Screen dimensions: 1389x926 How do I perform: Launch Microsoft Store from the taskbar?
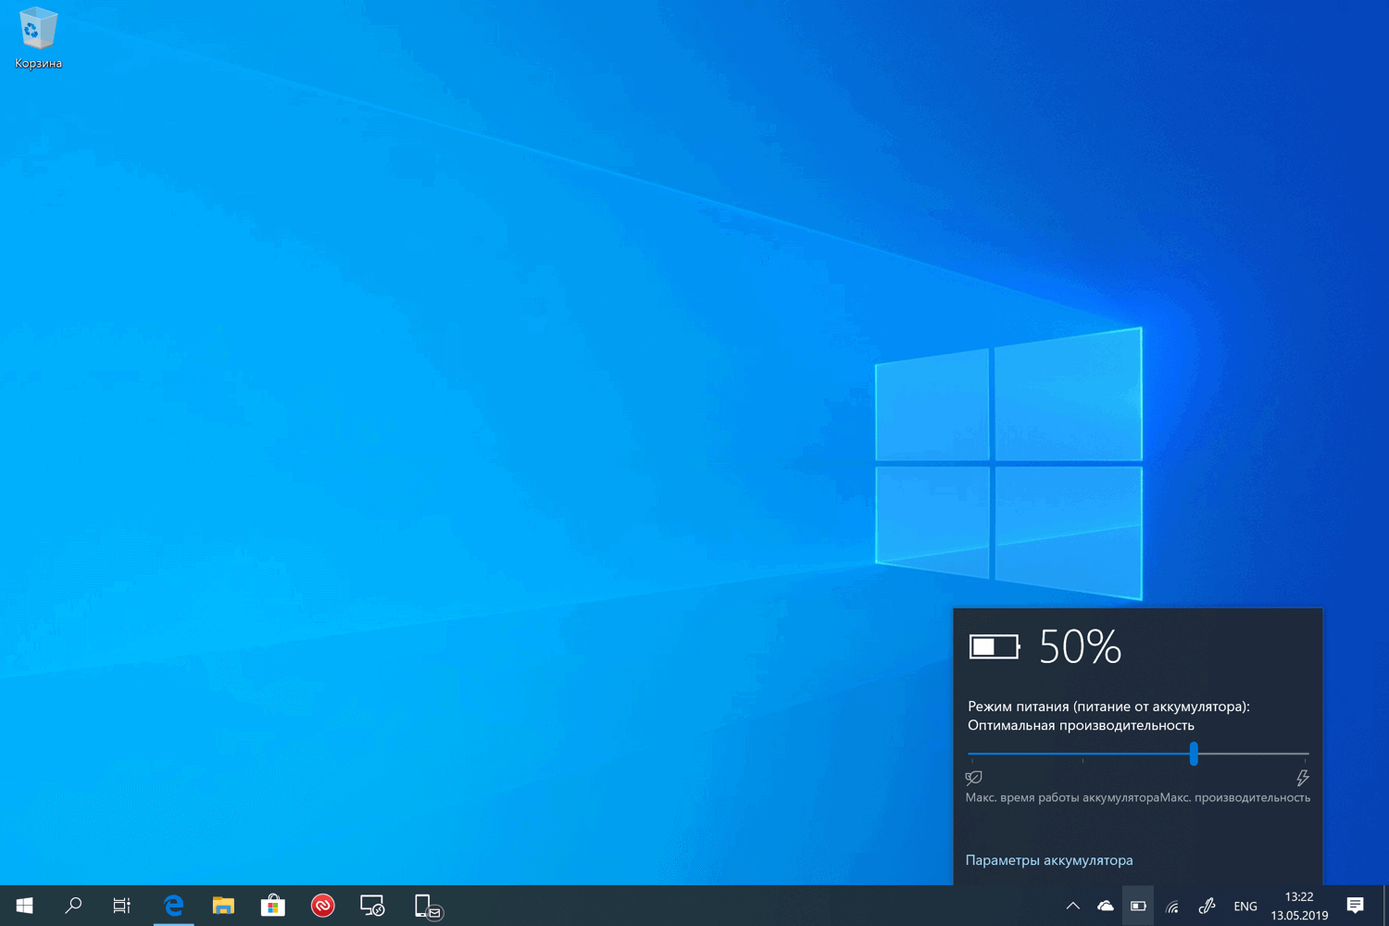coord(273,906)
